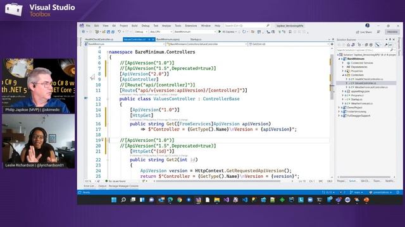Image resolution: width=405 pixels, height=227 pixels.
Task: Open the View menu
Action: [106, 26]
